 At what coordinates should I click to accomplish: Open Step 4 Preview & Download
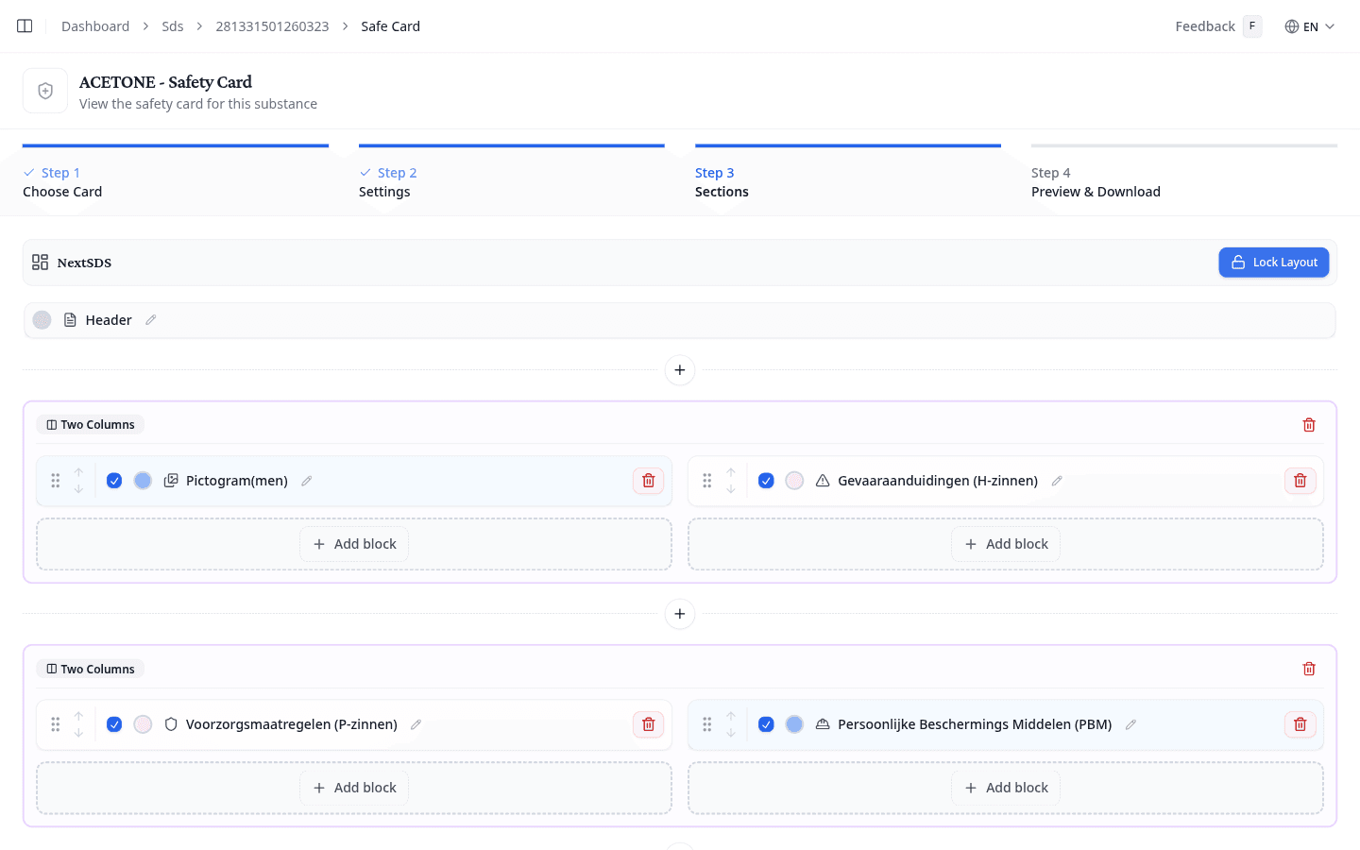(1096, 182)
